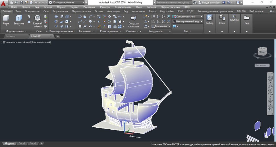Expand the Без имени UCS dropdown
The image size is (276, 147).
[161, 26]
